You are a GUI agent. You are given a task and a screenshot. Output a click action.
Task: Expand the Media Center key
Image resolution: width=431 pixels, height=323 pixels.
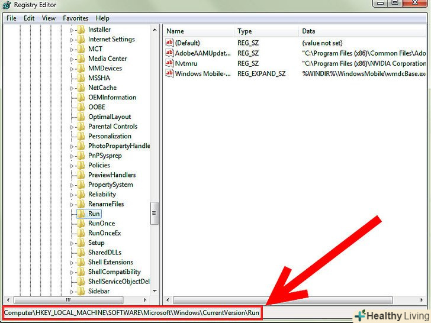point(72,59)
